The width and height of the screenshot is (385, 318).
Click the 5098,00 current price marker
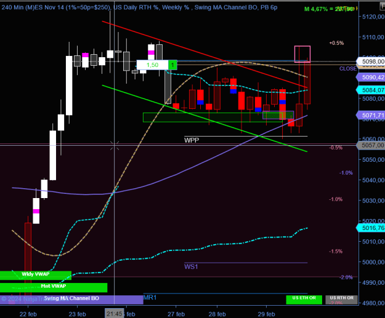pyautogui.click(x=371, y=62)
